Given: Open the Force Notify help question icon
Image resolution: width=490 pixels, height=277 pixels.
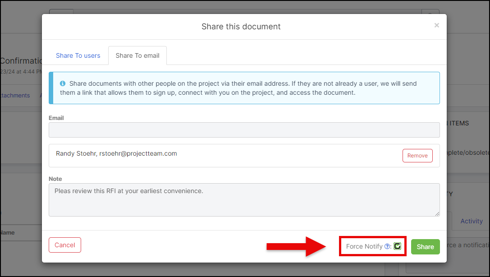Looking at the screenshot, I should [x=387, y=246].
